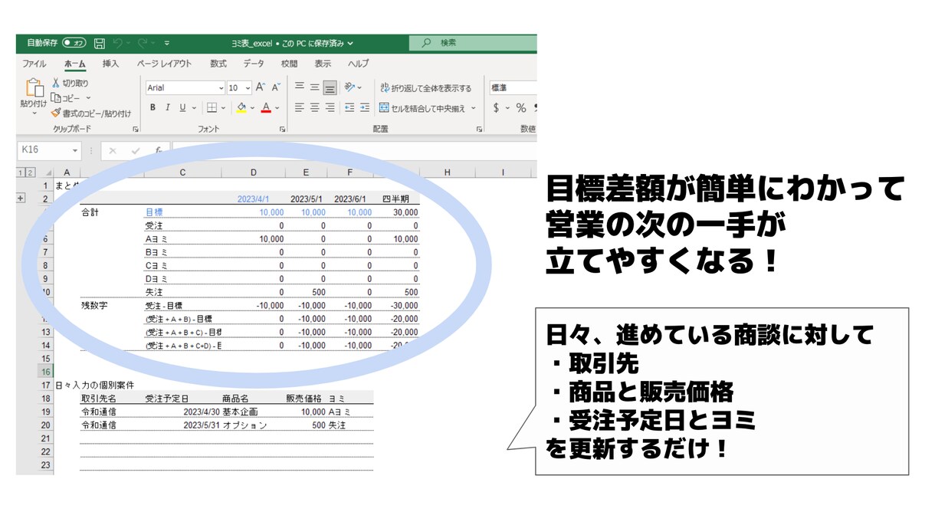
Task: Click the middle align icon
Action: pyautogui.click(x=314, y=87)
